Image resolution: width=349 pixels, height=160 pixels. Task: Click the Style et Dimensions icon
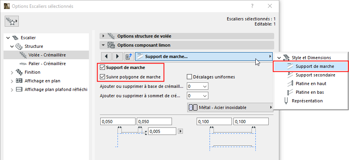[x=286, y=58]
